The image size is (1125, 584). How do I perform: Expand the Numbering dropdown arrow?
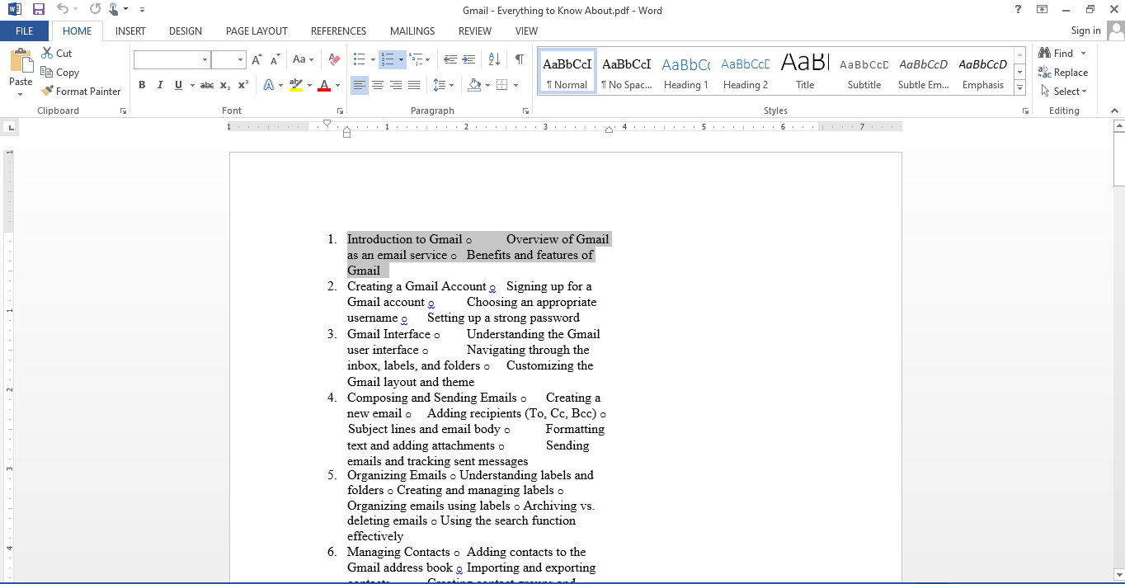point(401,59)
